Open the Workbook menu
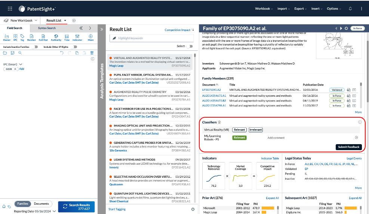 tap(264, 9)
